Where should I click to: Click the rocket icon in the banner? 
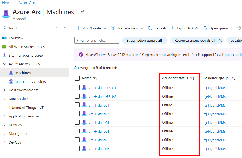pos(81,54)
